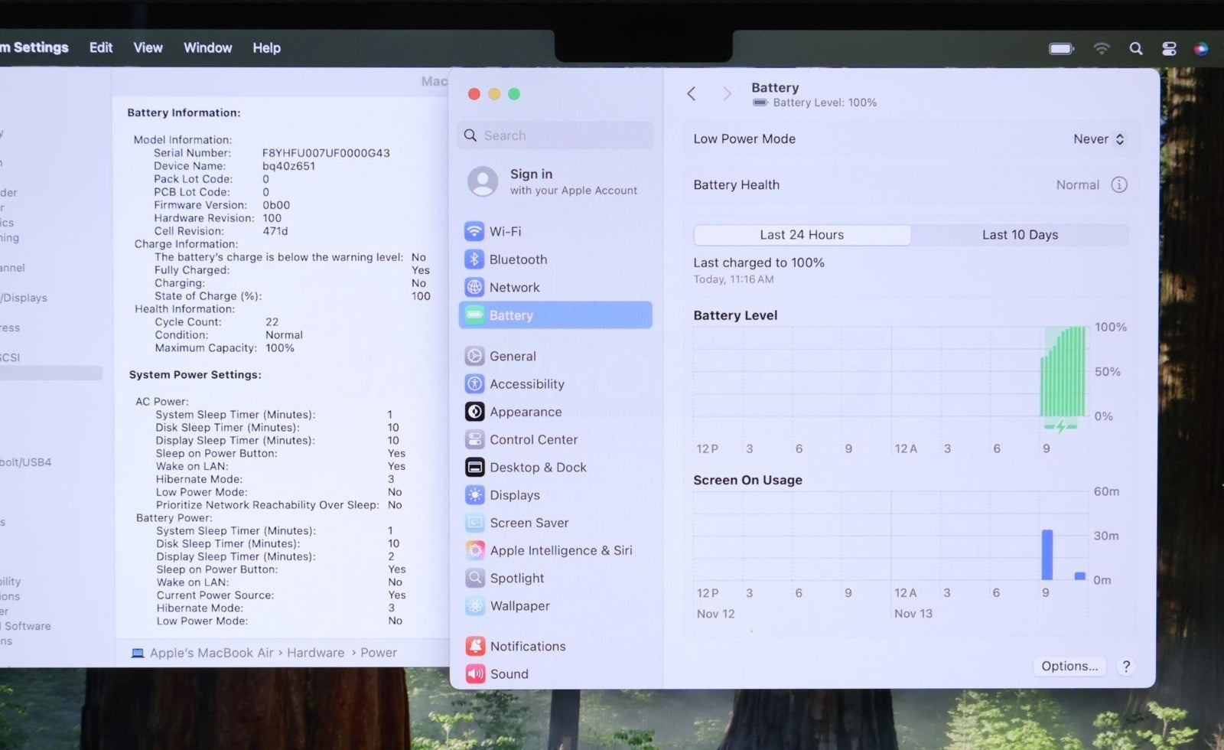The height and width of the screenshot is (750, 1224).
Task: Open Accessibility settings
Action: tap(526, 384)
